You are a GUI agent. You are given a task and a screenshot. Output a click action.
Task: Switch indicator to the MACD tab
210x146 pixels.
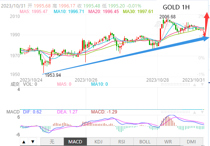click(75, 142)
